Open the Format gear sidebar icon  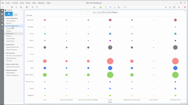click(x=2, y=24)
